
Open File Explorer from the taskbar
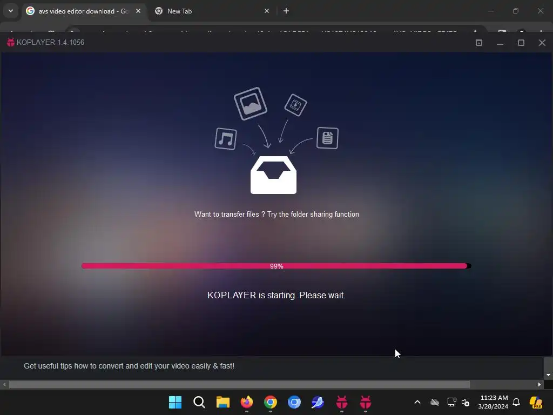click(x=223, y=402)
